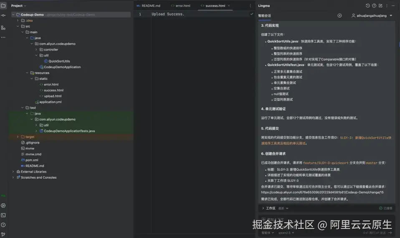Expand the controller package
This screenshot has width=400, height=238.
[x=36, y=50]
